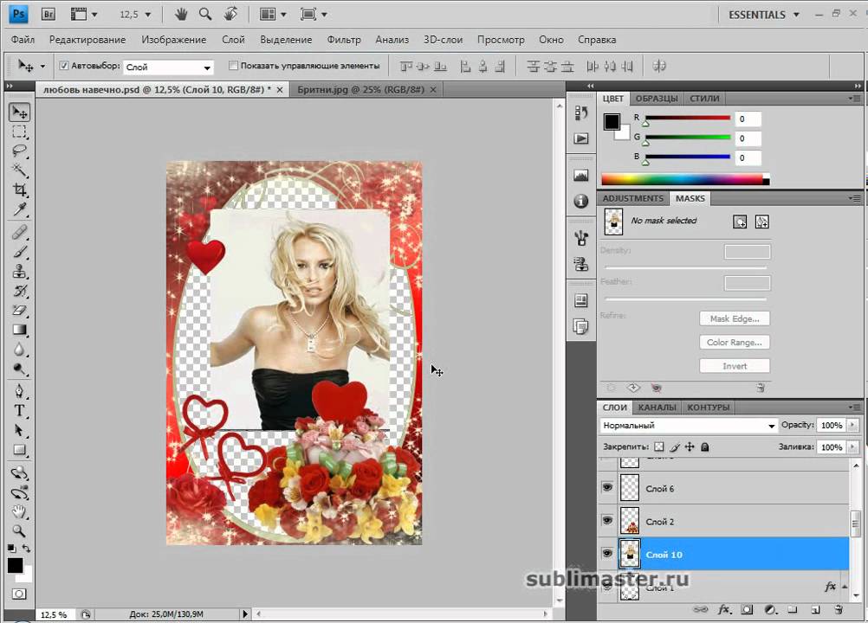
Task: Click the Mask Edge... button
Action: [x=734, y=319]
